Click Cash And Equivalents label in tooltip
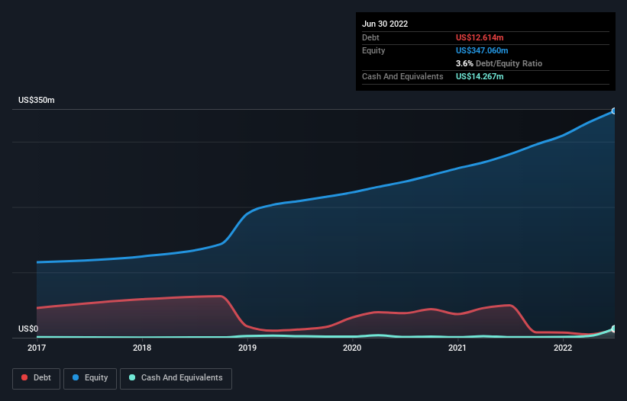The width and height of the screenshot is (627, 401). point(402,76)
